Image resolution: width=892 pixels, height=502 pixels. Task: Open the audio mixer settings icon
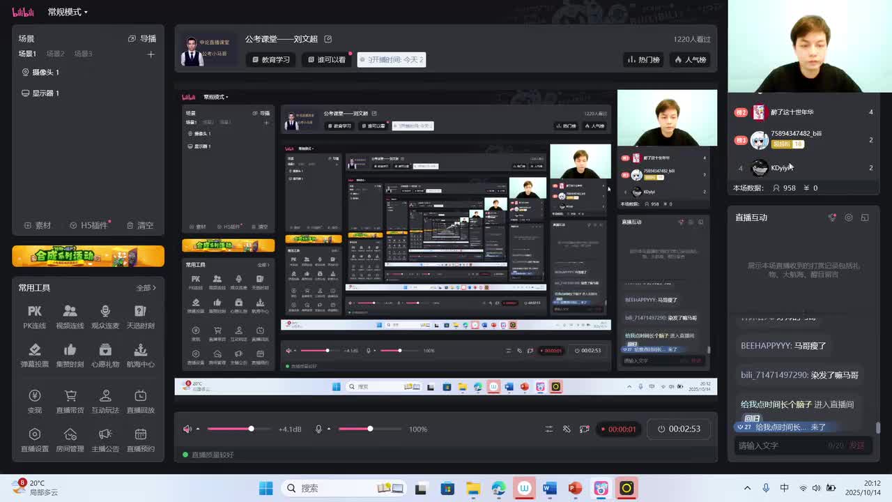click(549, 429)
